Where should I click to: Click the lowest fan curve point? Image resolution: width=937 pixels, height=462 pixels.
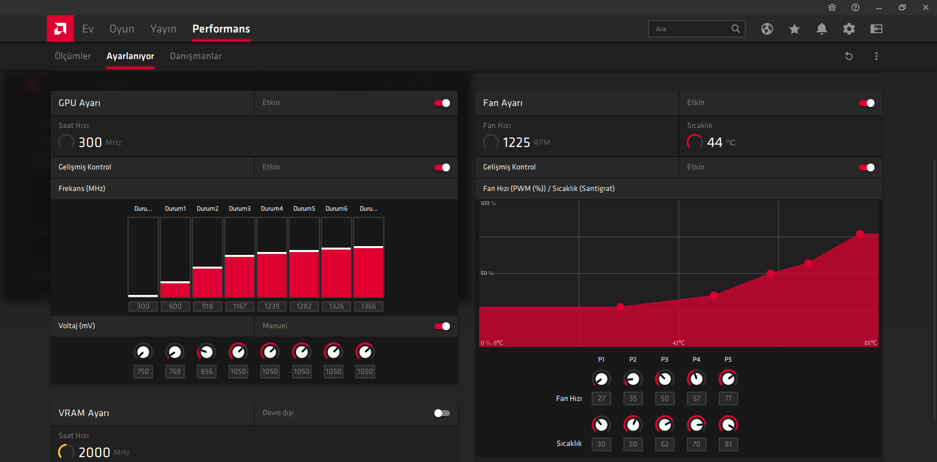tap(620, 307)
